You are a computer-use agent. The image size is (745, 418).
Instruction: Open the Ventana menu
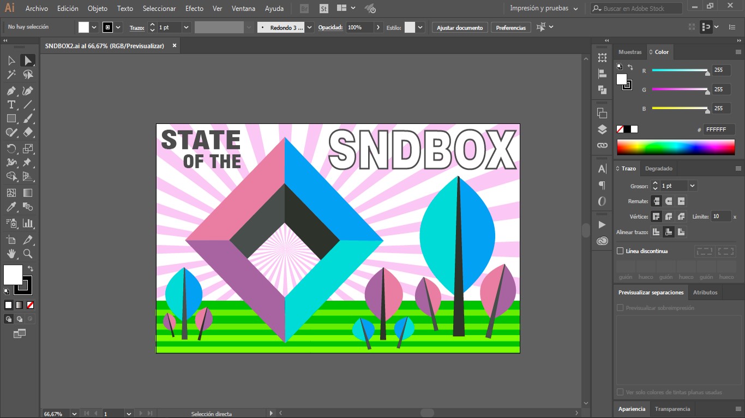(x=243, y=8)
